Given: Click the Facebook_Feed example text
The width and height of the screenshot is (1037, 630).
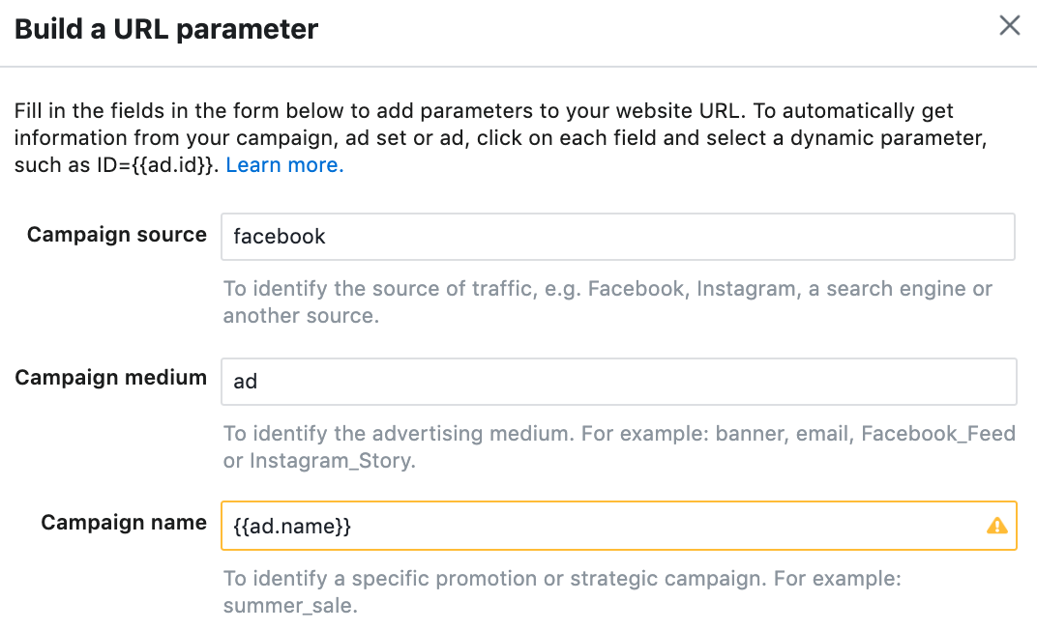Looking at the screenshot, I should 937,433.
